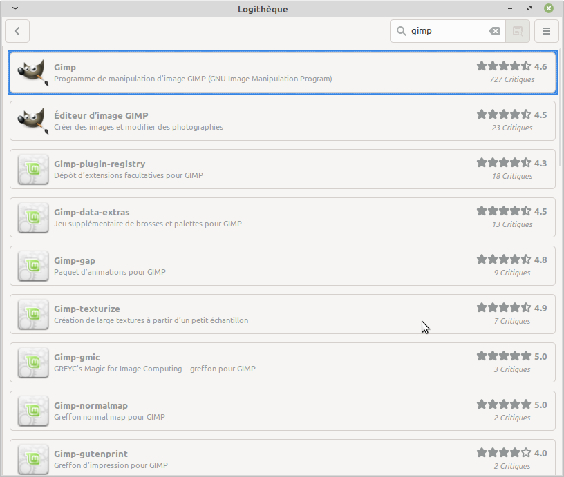Viewport: 564px width, 477px height.
Task: Click the Gimp mascot icon in first result
Action: pyautogui.click(x=33, y=72)
